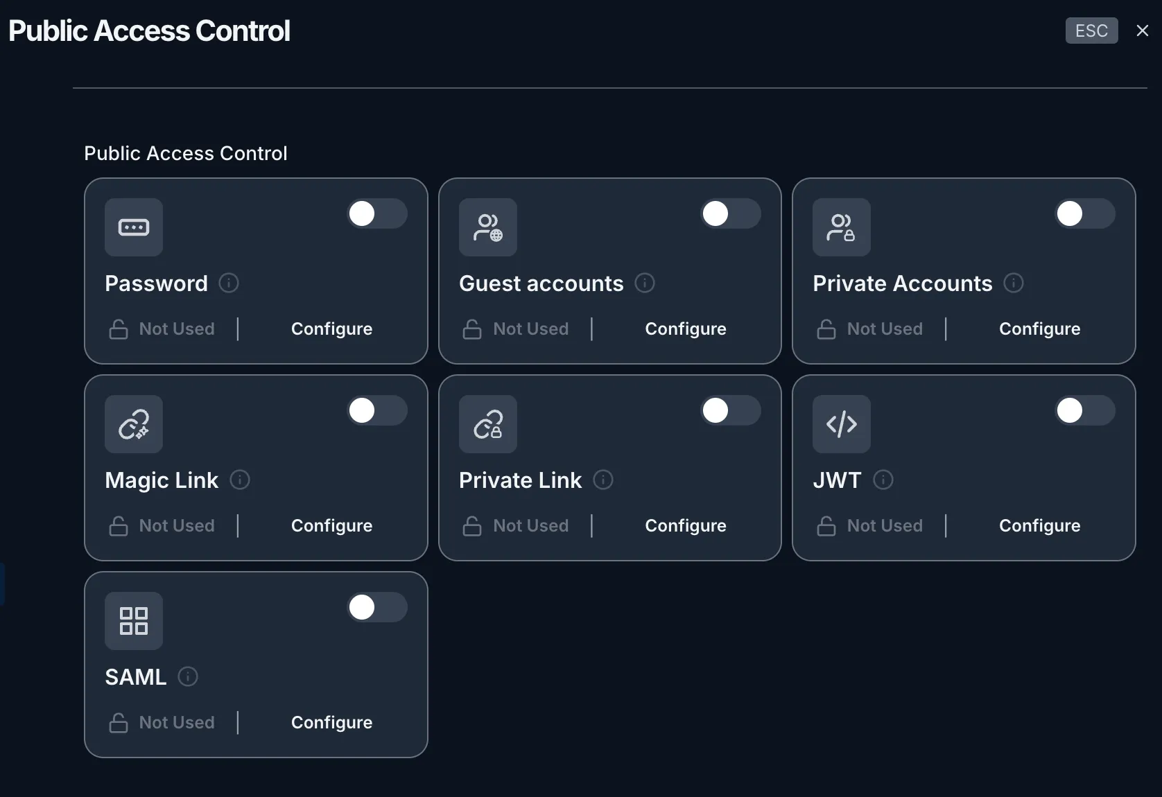Click Configure under Magic Link
Screen dimensions: 1162x797
pyautogui.click(x=332, y=526)
